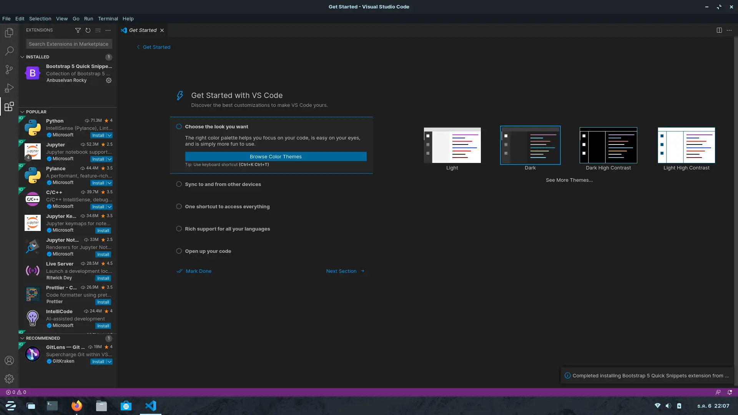738x415 pixels.
Task: Open errors and warnings status indicator
Action: pyautogui.click(x=16, y=392)
